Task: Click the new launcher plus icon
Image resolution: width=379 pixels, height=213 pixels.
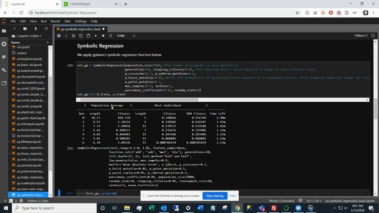Action: pos(14,29)
